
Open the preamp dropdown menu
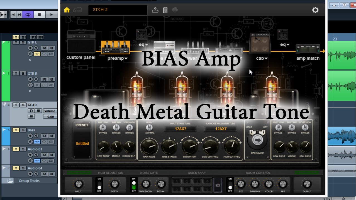[x=118, y=58]
